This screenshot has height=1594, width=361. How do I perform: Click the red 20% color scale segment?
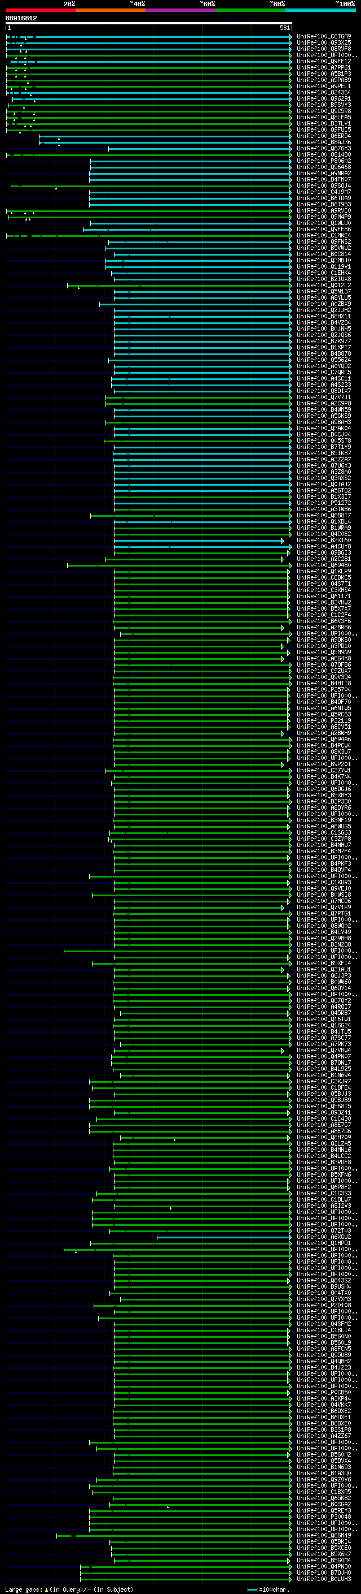[x=40, y=10]
